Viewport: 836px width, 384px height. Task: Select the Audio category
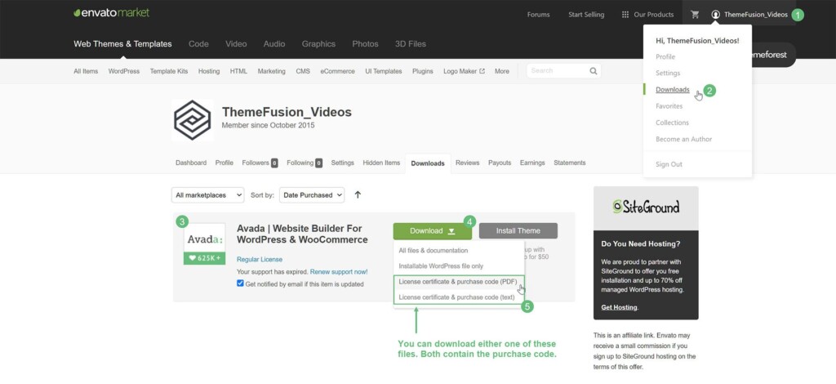[274, 44]
